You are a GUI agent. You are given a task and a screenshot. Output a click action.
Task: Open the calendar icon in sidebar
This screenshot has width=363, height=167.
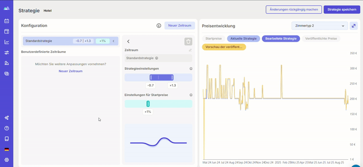click(7, 21)
